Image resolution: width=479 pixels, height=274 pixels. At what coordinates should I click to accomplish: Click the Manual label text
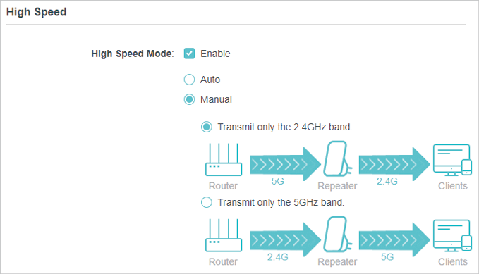click(x=216, y=99)
